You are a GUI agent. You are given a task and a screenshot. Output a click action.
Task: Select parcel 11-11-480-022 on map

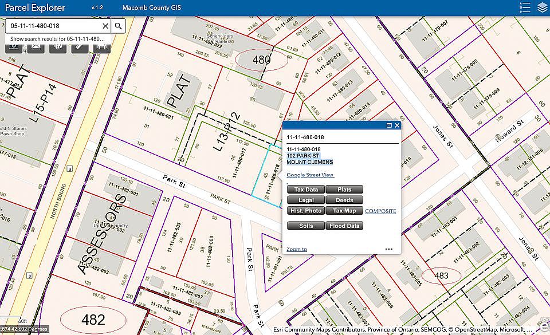pos(207,42)
